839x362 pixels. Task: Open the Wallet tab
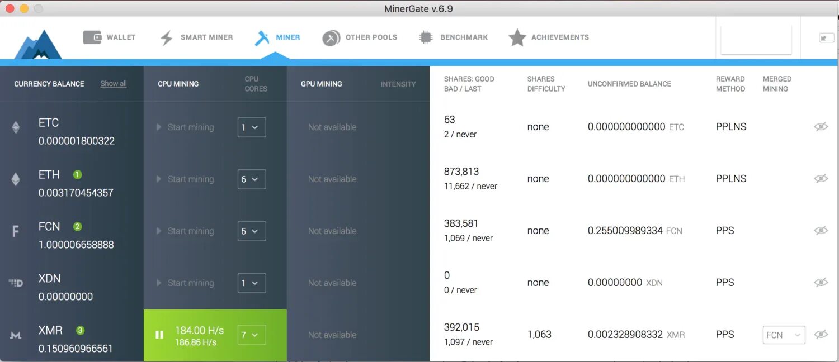point(110,37)
